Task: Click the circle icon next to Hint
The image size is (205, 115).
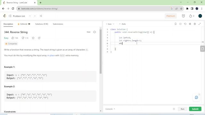Action: [94, 32]
